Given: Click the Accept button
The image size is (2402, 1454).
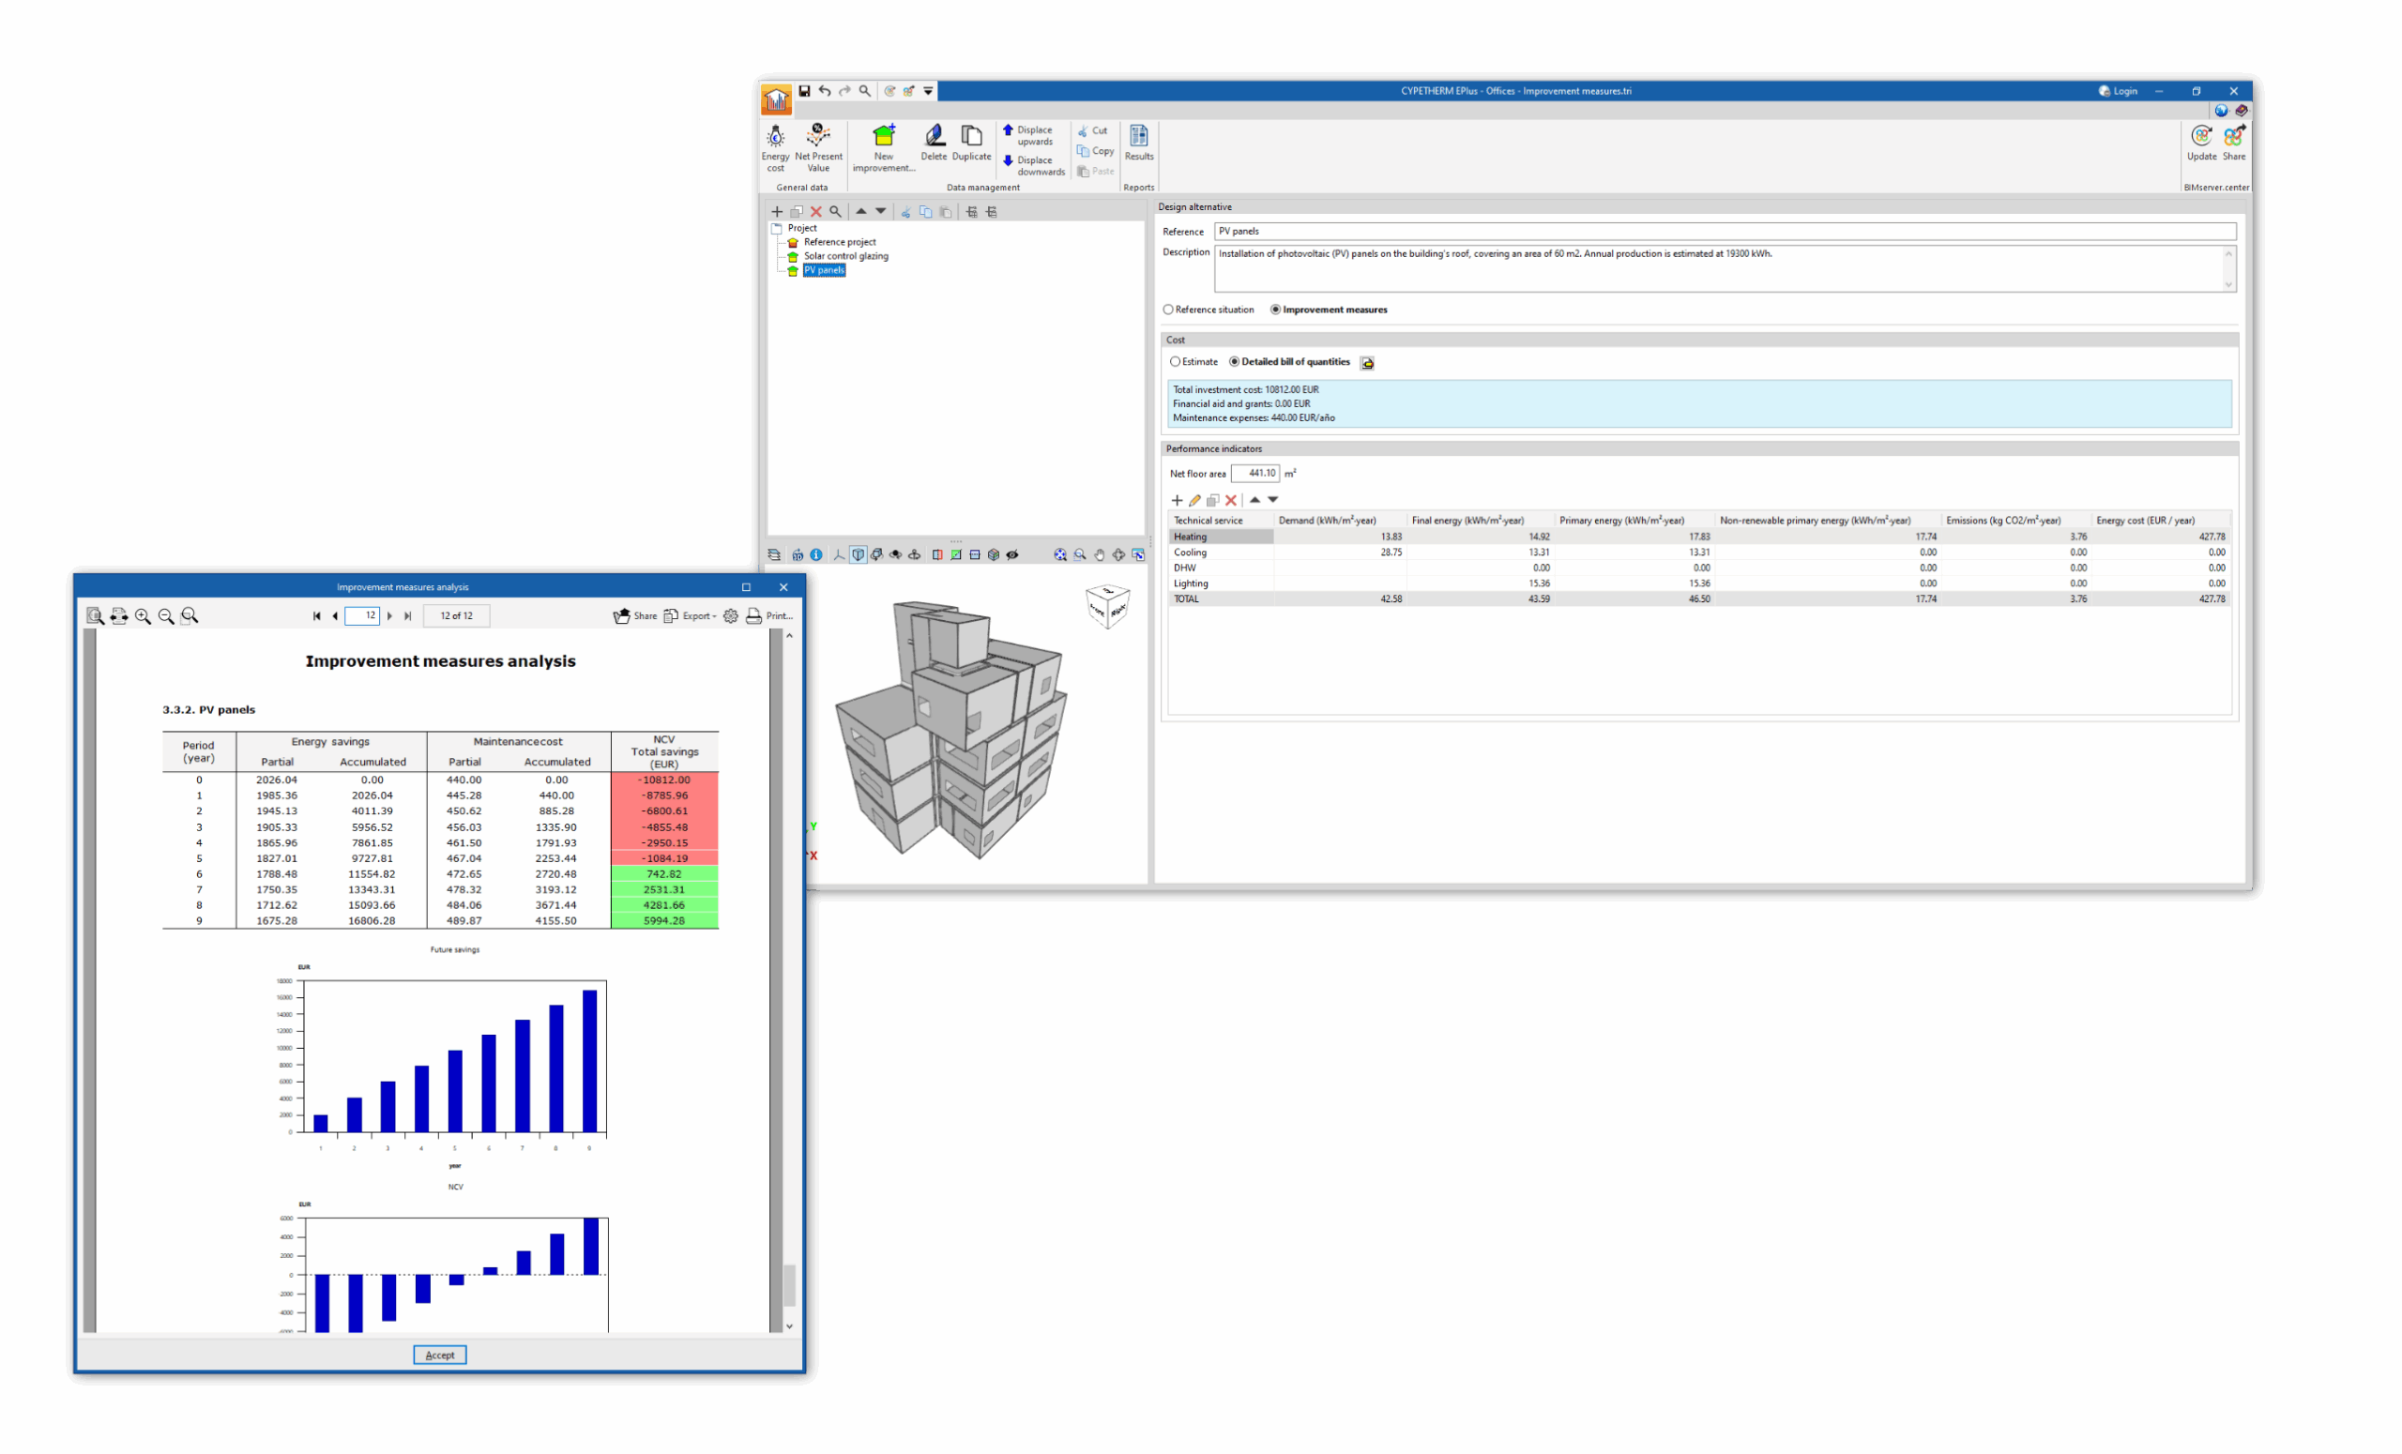Looking at the screenshot, I should click(x=440, y=1355).
